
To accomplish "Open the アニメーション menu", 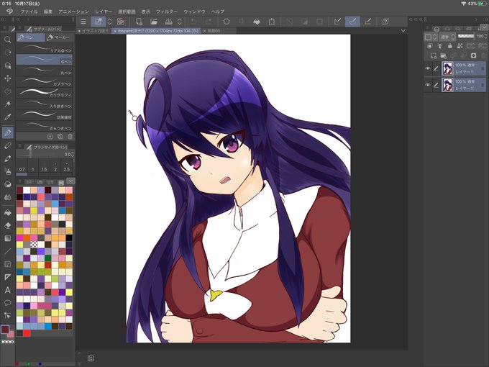I will pyautogui.click(x=73, y=12).
